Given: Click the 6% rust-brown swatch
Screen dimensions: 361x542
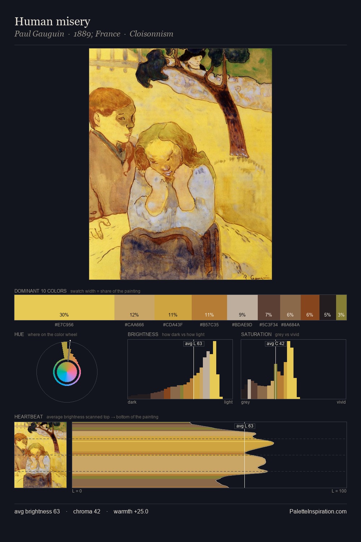Looking at the screenshot, I should [x=310, y=307].
